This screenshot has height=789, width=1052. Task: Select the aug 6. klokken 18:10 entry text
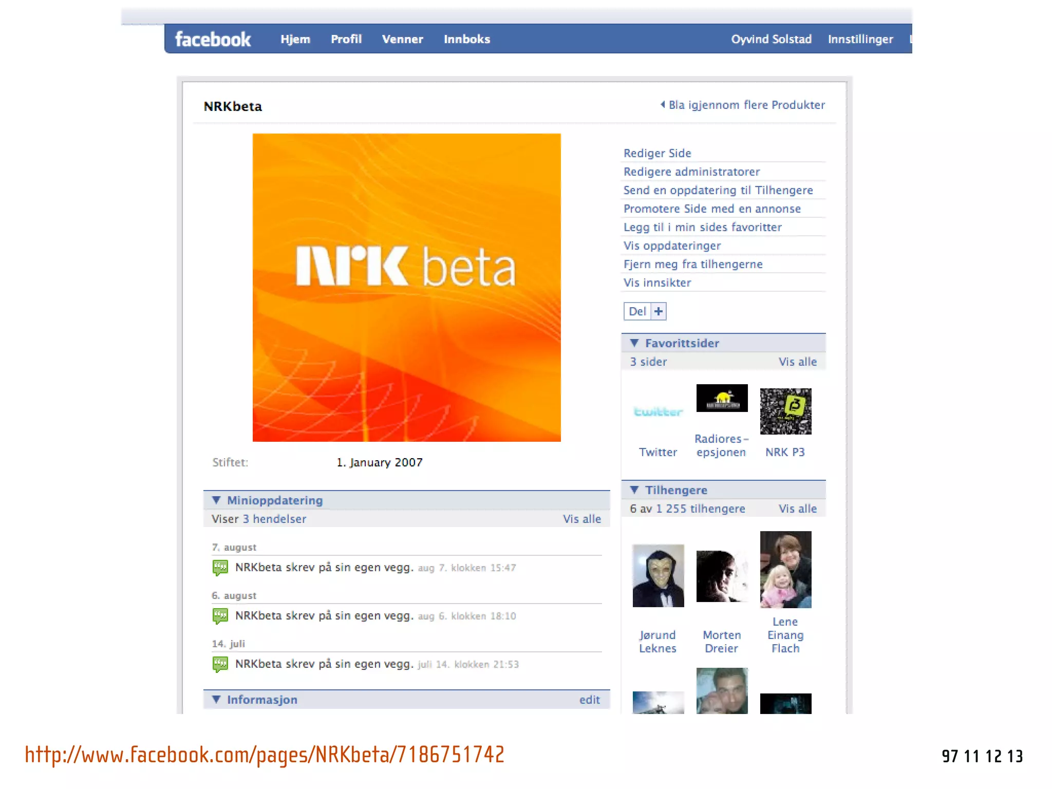(467, 616)
